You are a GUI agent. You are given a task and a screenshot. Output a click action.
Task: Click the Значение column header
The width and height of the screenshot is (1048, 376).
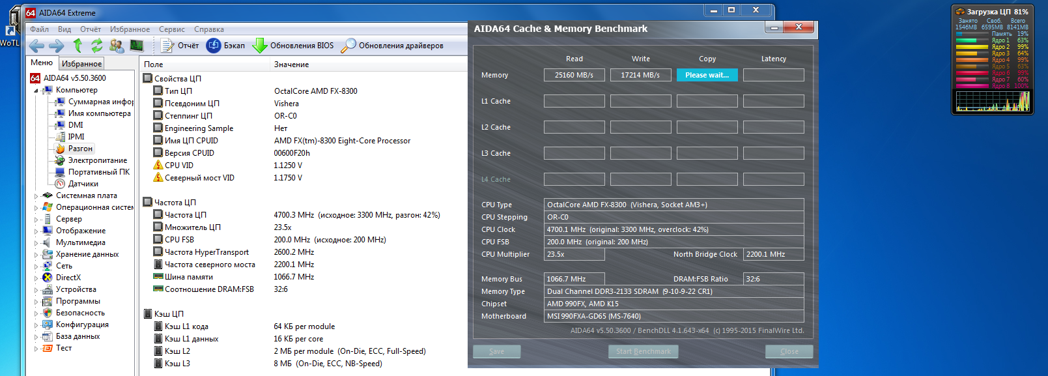292,65
